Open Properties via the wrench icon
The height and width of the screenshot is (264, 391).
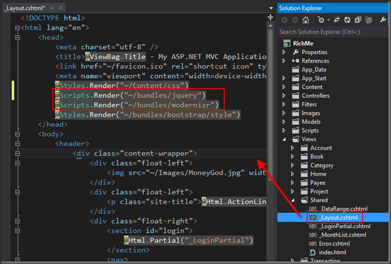(383, 20)
